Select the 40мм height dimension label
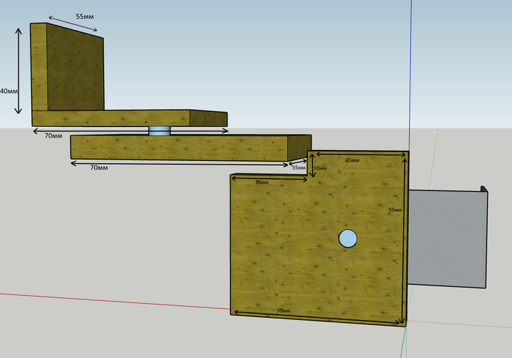Viewport: 512px width, 358px height. tap(9, 92)
